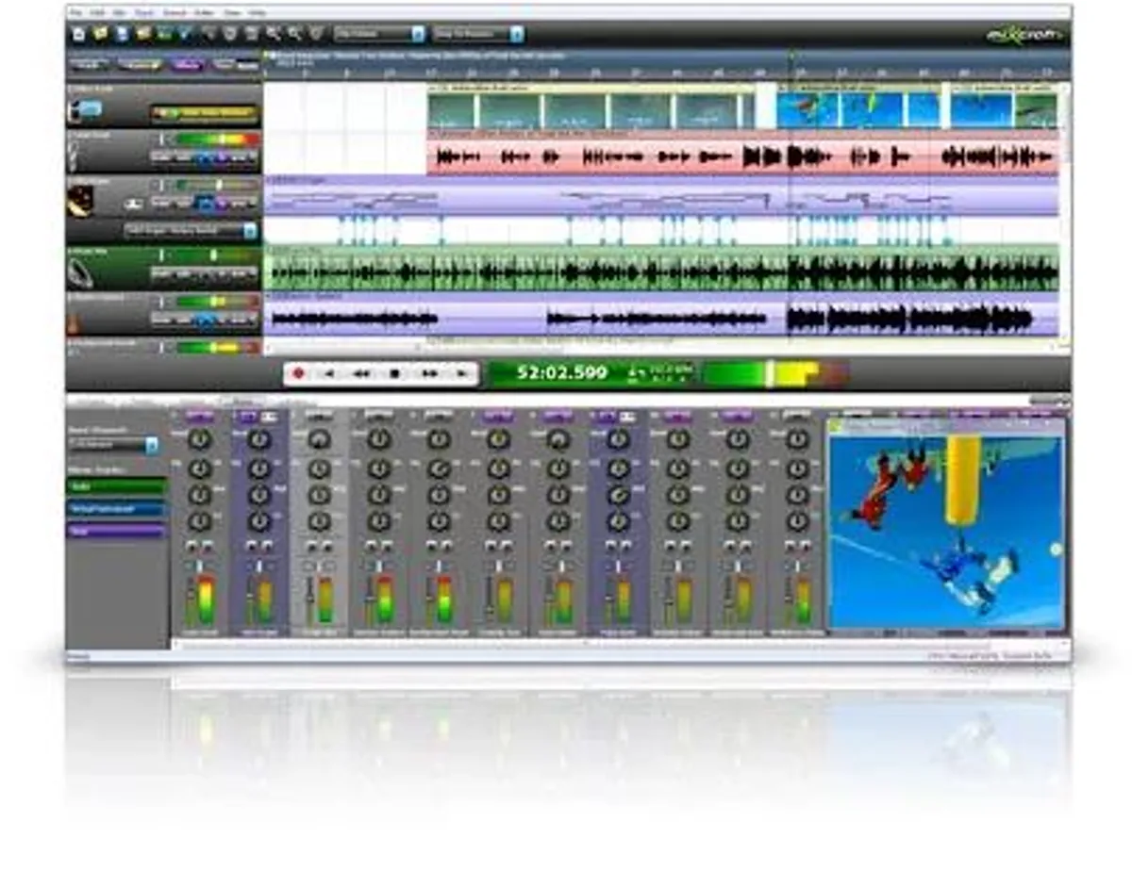The height and width of the screenshot is (871, 1132).
Task: Click the Save Project disk icon
Action: 121,34
